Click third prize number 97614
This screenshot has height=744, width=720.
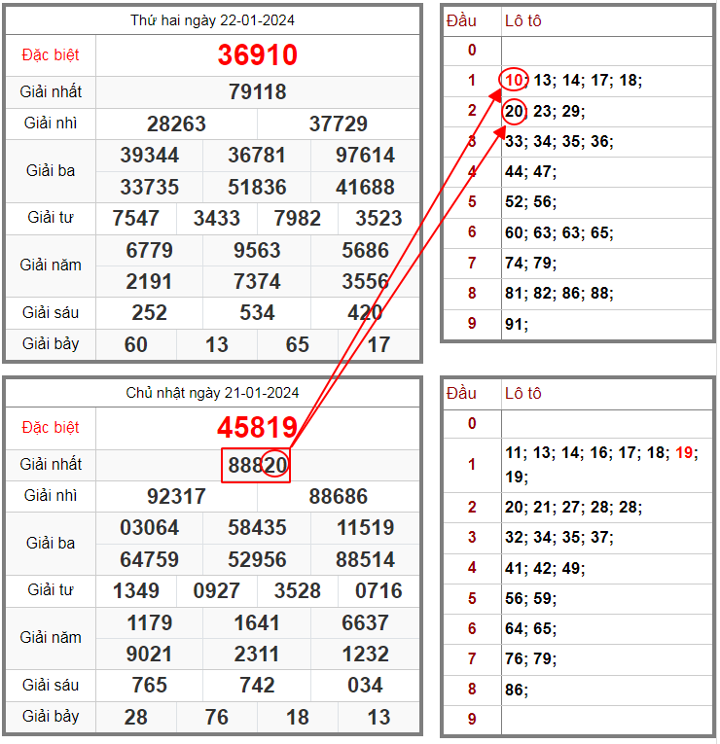[365, 156]
